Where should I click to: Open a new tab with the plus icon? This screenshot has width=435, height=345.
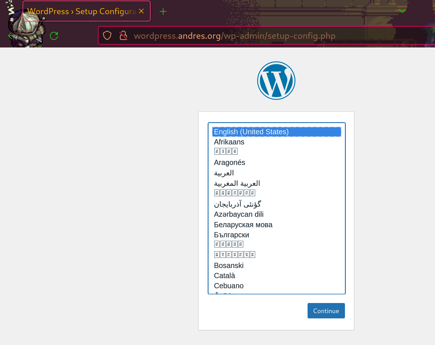pos(163,11)
